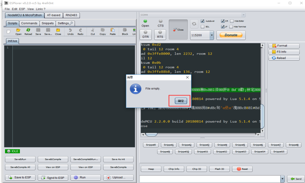Enable the Hide Editor checkbox

pyautogui.click(x=232, y=21)
